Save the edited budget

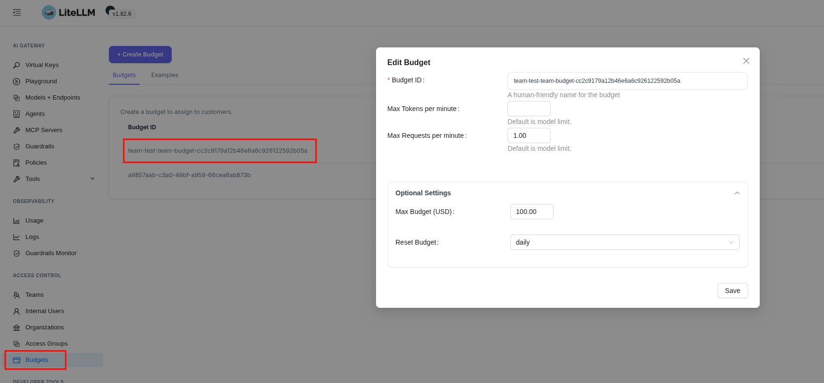732,291
